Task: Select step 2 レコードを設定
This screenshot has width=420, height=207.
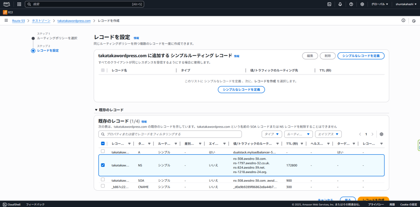Action: coord(48,50)
